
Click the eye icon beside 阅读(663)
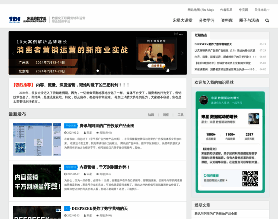coord(97,174)
